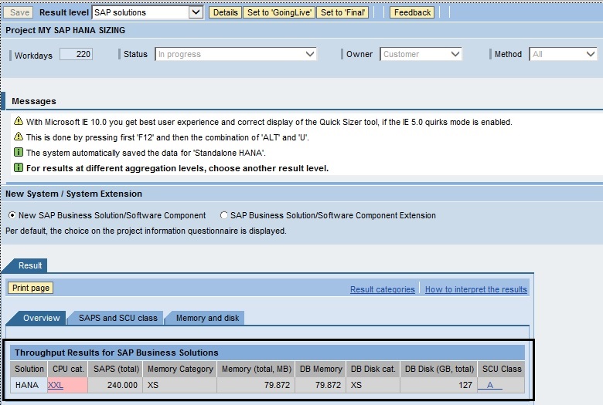Select New SAP Business Solution/Software Component radio
Screen dimensions: 603x405
12,215
